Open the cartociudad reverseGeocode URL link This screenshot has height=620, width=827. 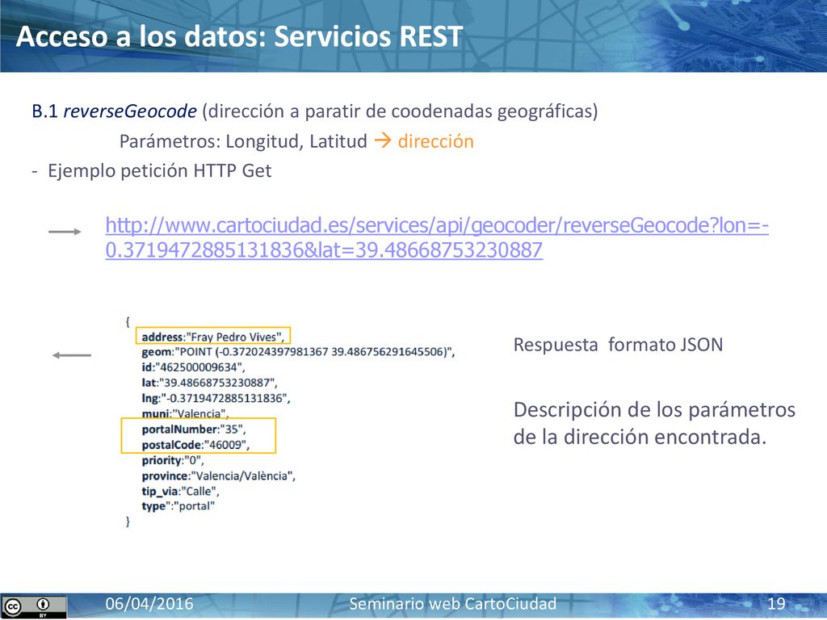437,237
